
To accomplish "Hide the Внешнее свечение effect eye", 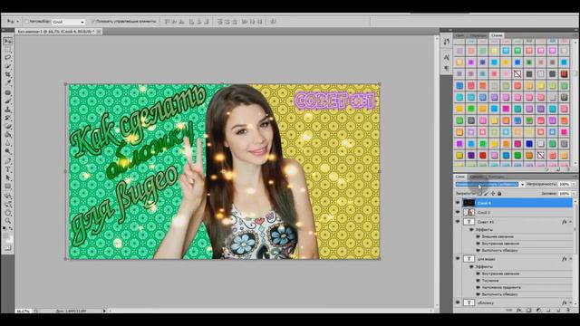I will tap(478, 236).
